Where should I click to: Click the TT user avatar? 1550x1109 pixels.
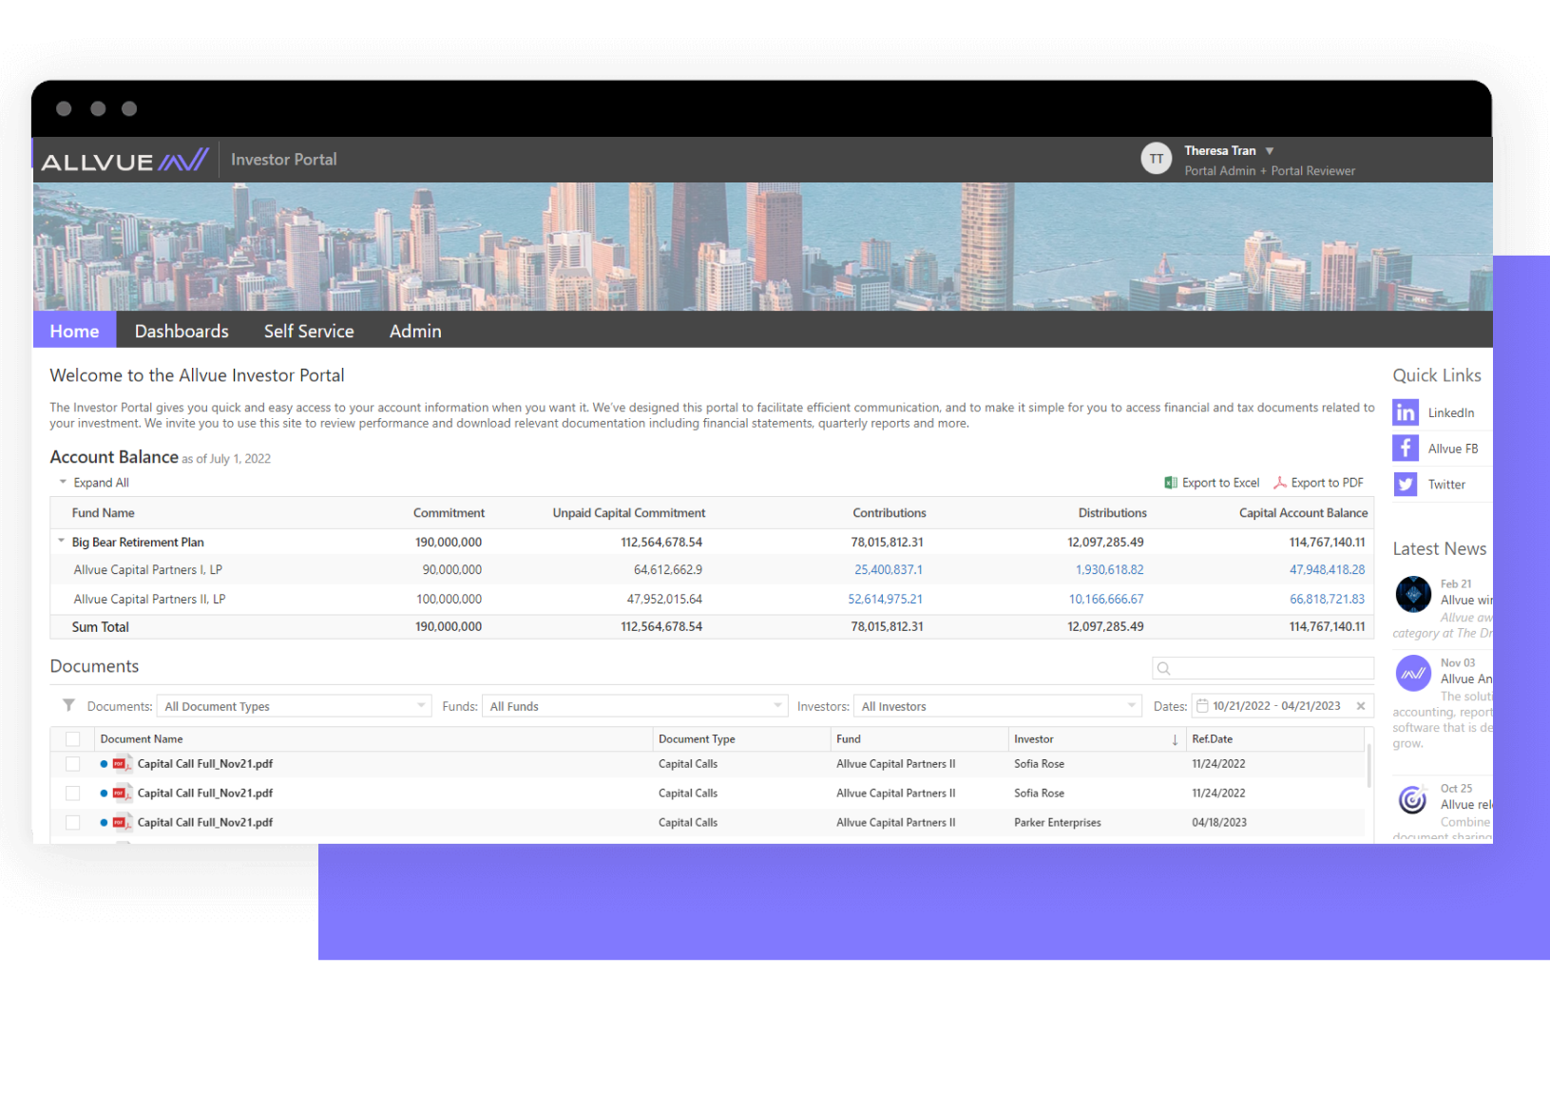(1156, 159)
